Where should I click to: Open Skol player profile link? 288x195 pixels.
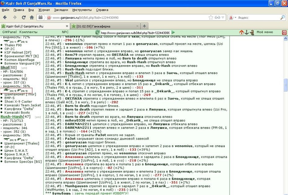click(x=4, y=68)
